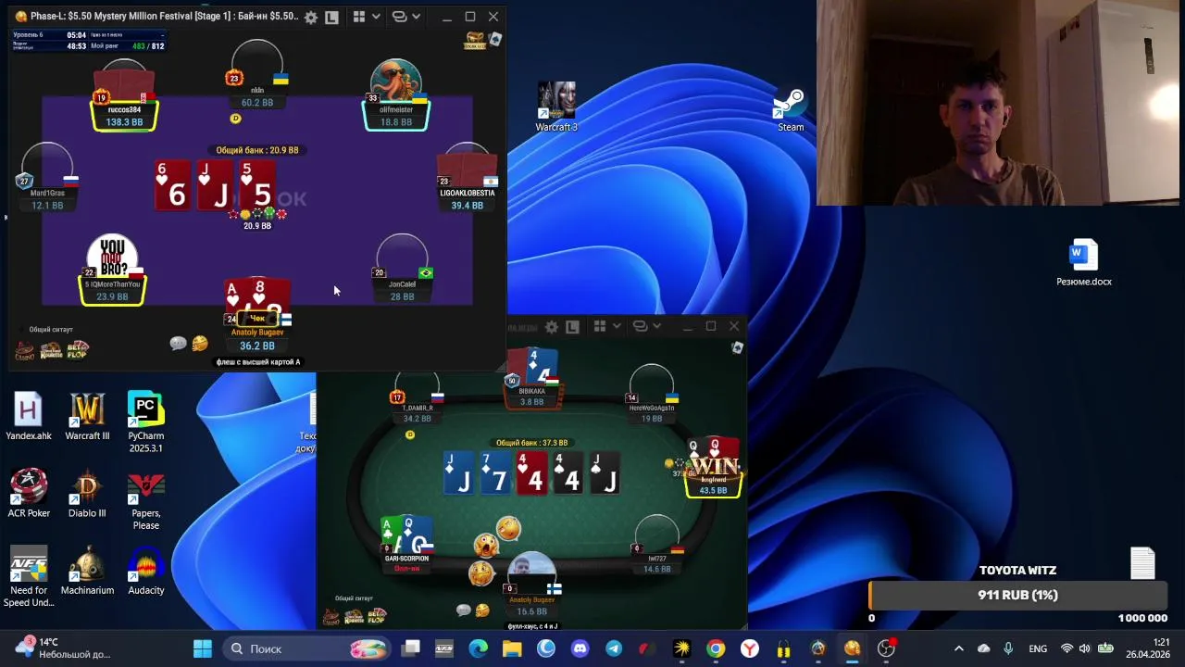Launch Need for Speed Underground shortcut
Screen dimensions: 1185x667
click(x=29, y=577)
